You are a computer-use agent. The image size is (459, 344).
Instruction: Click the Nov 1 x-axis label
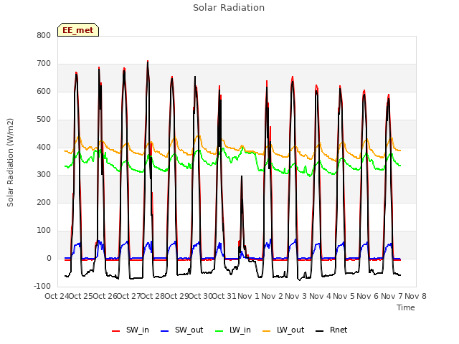pyautogui.click(x=248, y=296)
